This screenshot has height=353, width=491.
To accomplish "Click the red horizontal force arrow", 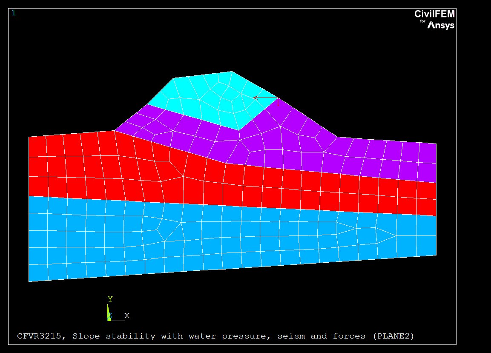I will coord(266,98).
